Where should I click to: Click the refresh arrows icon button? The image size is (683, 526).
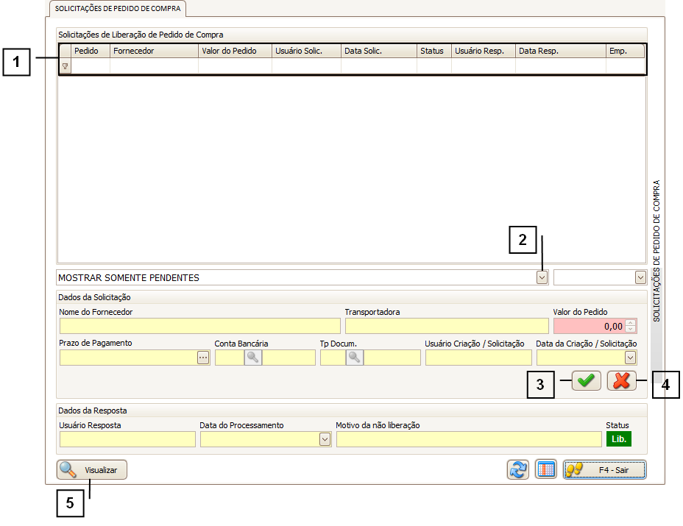pos(518,469)
